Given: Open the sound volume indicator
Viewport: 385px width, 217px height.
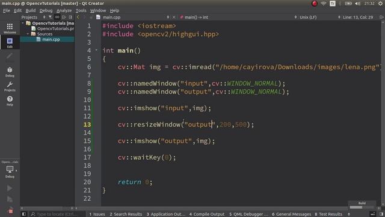Looking at the screenshot, I should 358,4.
